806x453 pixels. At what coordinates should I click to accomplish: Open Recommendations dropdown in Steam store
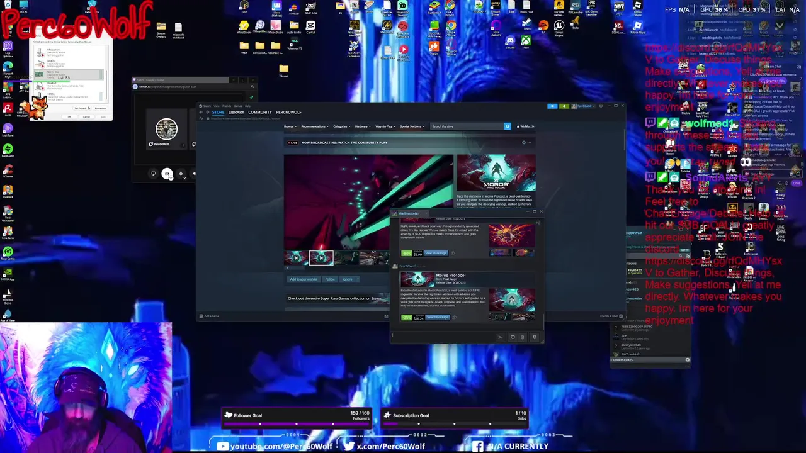[x=314, y=126]
